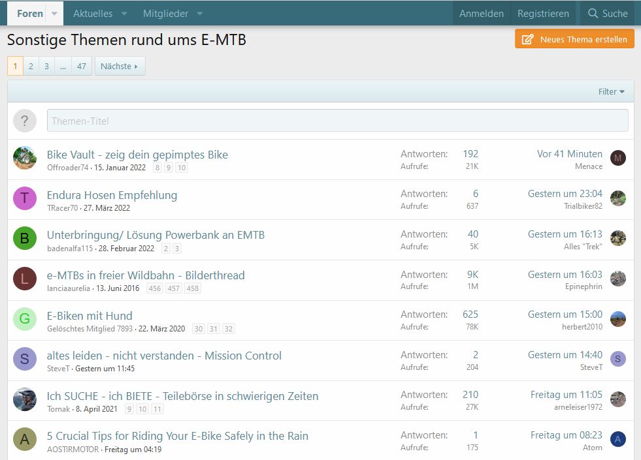
Task: Expand the Foren dropdown arrow
Action: coord(55,14)
